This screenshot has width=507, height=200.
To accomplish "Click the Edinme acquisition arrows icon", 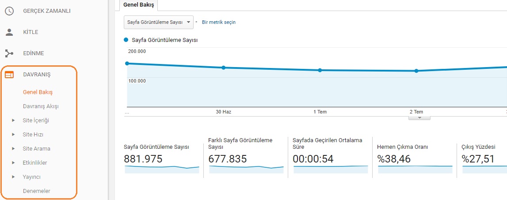I will pyautogui.click(x=9, y=53).
